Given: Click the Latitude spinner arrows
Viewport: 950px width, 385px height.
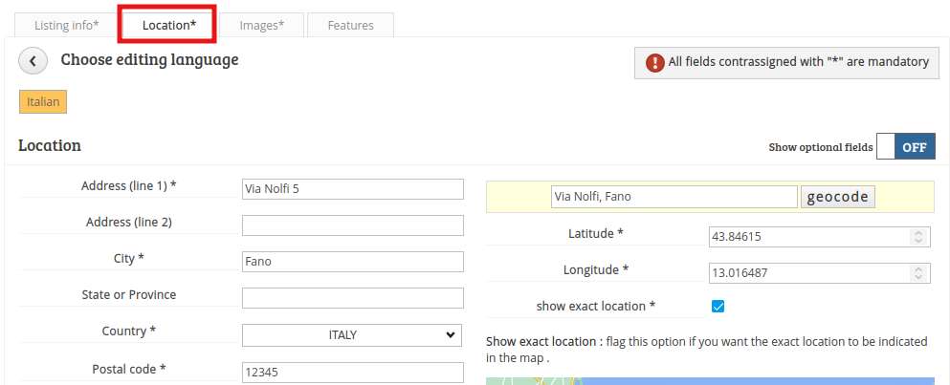Looking at the screenshot, I should [x=918, y=237].
